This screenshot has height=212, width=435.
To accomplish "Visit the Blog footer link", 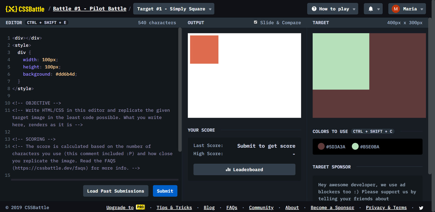I will coord(209,208).
